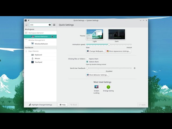The height and width of the screenshot is (129, 172).
Task: Open Screen Locking settings
Action: [x=96, y=87]
